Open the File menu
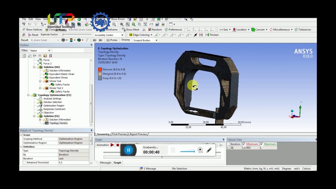Image resolution: width=336 pixels, height=189 pixels. [x=24, y=19]
